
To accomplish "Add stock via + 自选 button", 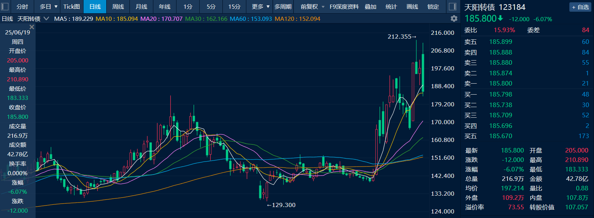I will (x=580, y=7).
